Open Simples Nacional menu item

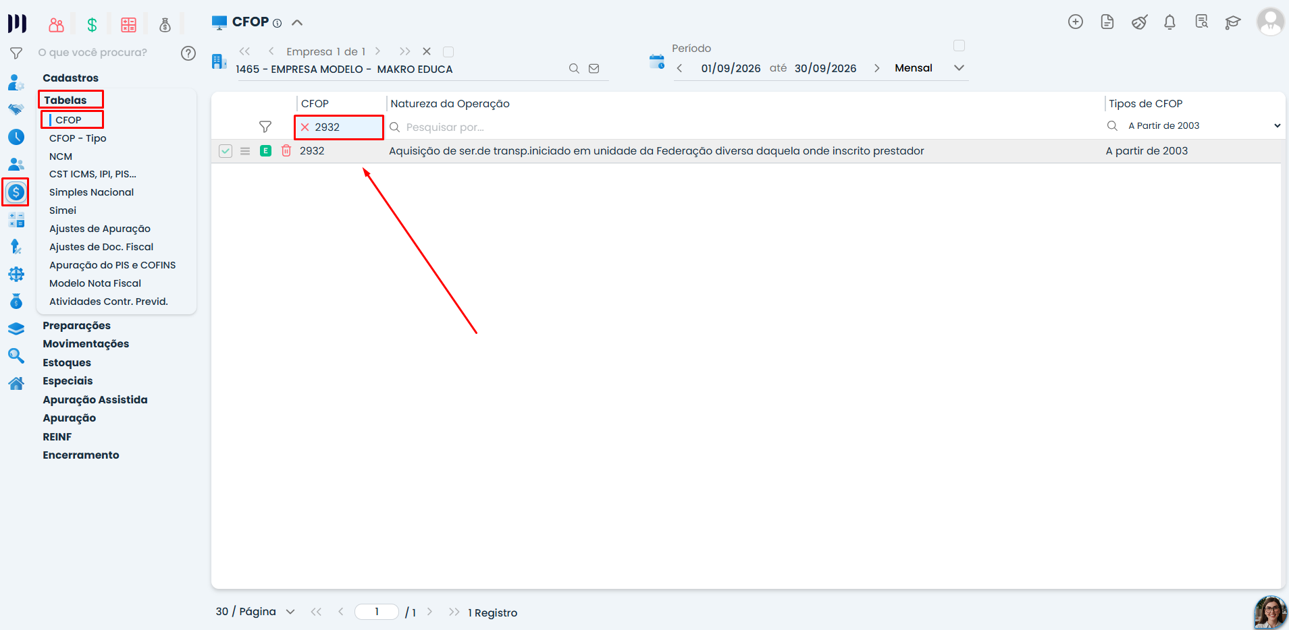coord(91,192)
